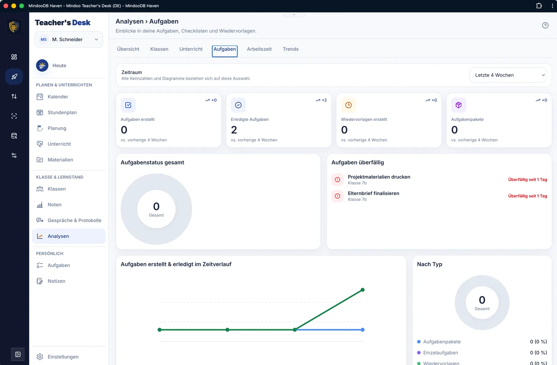This screenshot has width=557, height=365.
Task: Open the M. Schneider account dropdown
Action: pos(69,40)
